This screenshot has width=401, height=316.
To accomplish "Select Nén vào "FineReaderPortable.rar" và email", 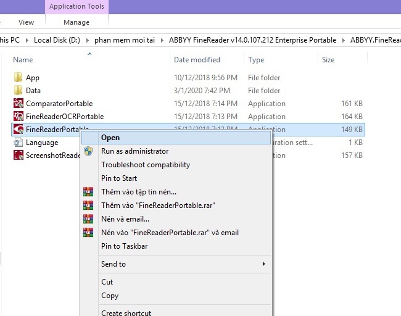I will 176,233.
